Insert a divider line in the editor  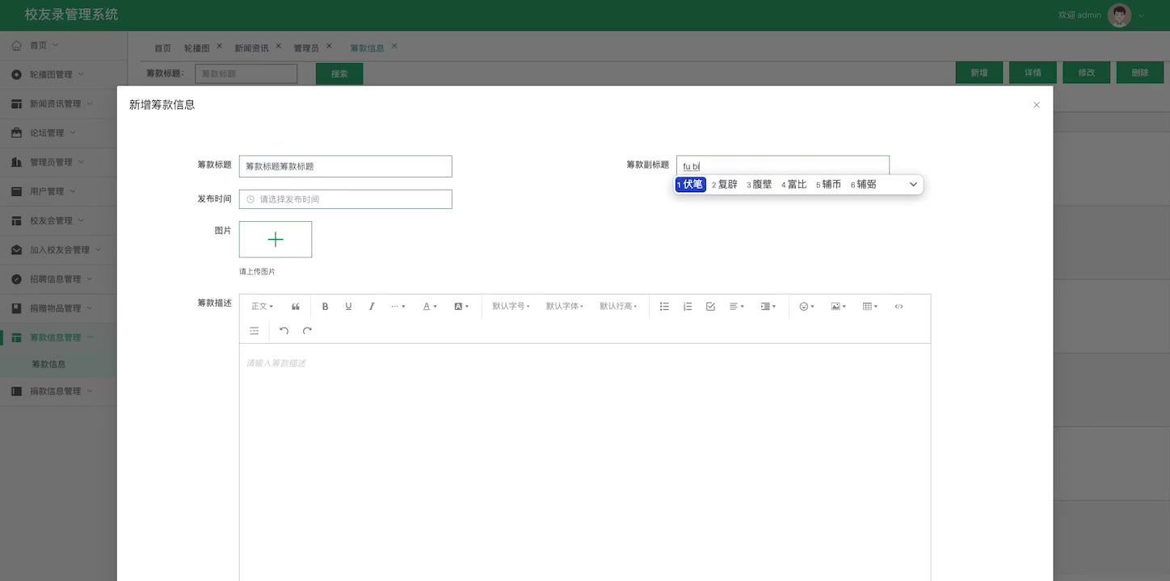(x=255, y=331)
